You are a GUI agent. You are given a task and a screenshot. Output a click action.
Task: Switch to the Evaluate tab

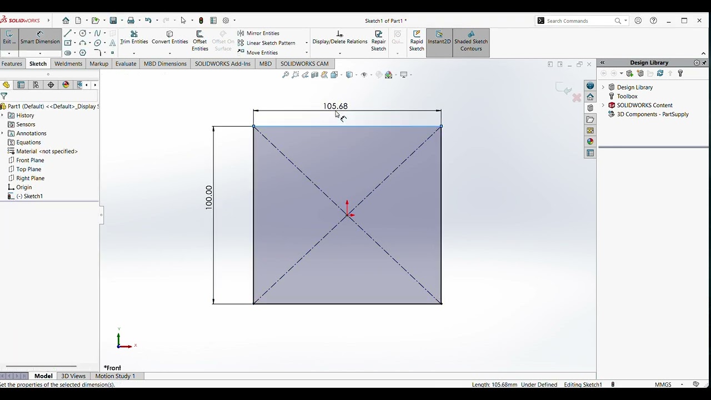click(126, 64)
